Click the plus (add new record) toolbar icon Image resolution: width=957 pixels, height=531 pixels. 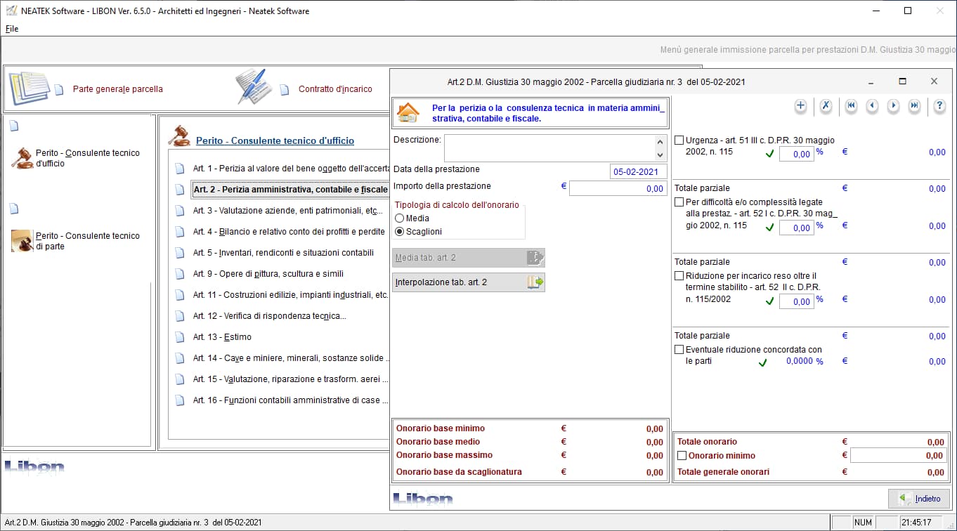(800, 106)
